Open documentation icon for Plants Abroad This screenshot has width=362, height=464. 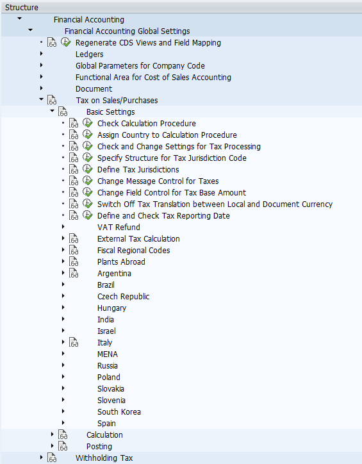coord(74,262)
